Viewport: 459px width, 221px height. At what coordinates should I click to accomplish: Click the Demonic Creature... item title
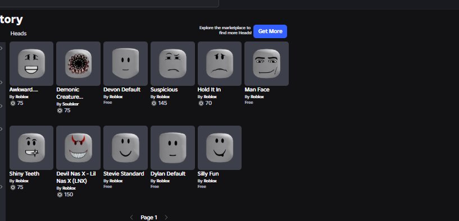point(70,93)
